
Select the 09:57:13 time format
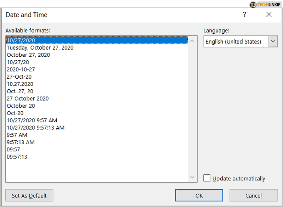click(x=17, y=157)
